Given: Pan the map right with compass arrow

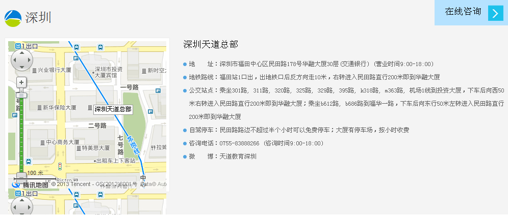Looking at the screenshot, I should click(x=30, y=60).
